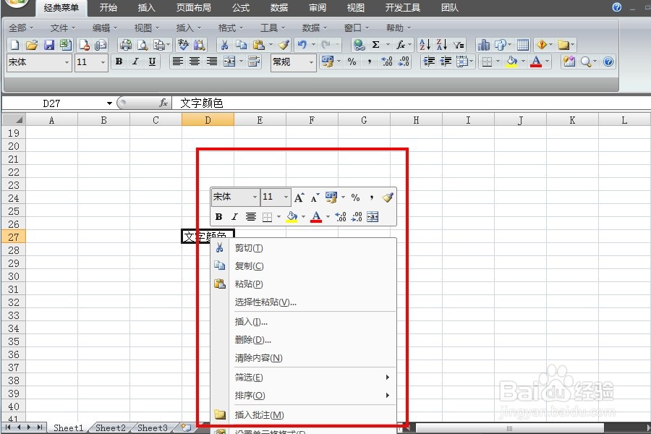The width and height of the screenshot is (651, 434).
Task: Open the 公式 ribbon tab
Action: point(241,7)
